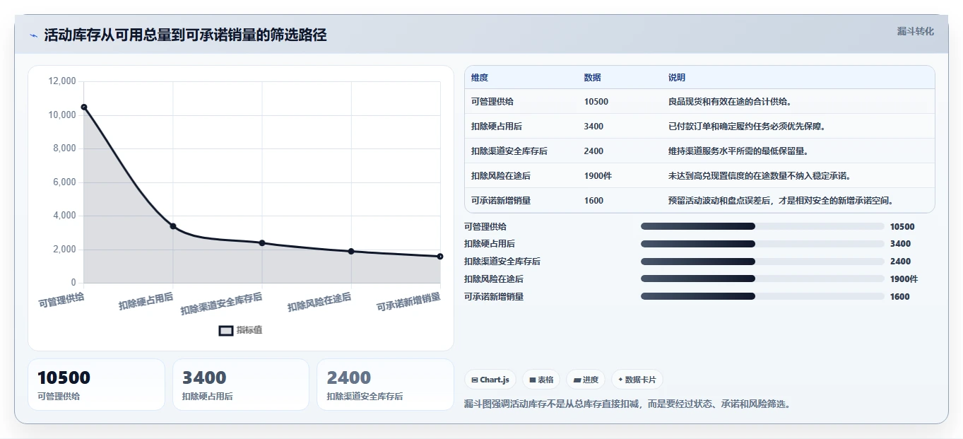Click description 维持渠道服务水平所需的最低保留量。
963x439 pixels.
[x=738, y=151]
